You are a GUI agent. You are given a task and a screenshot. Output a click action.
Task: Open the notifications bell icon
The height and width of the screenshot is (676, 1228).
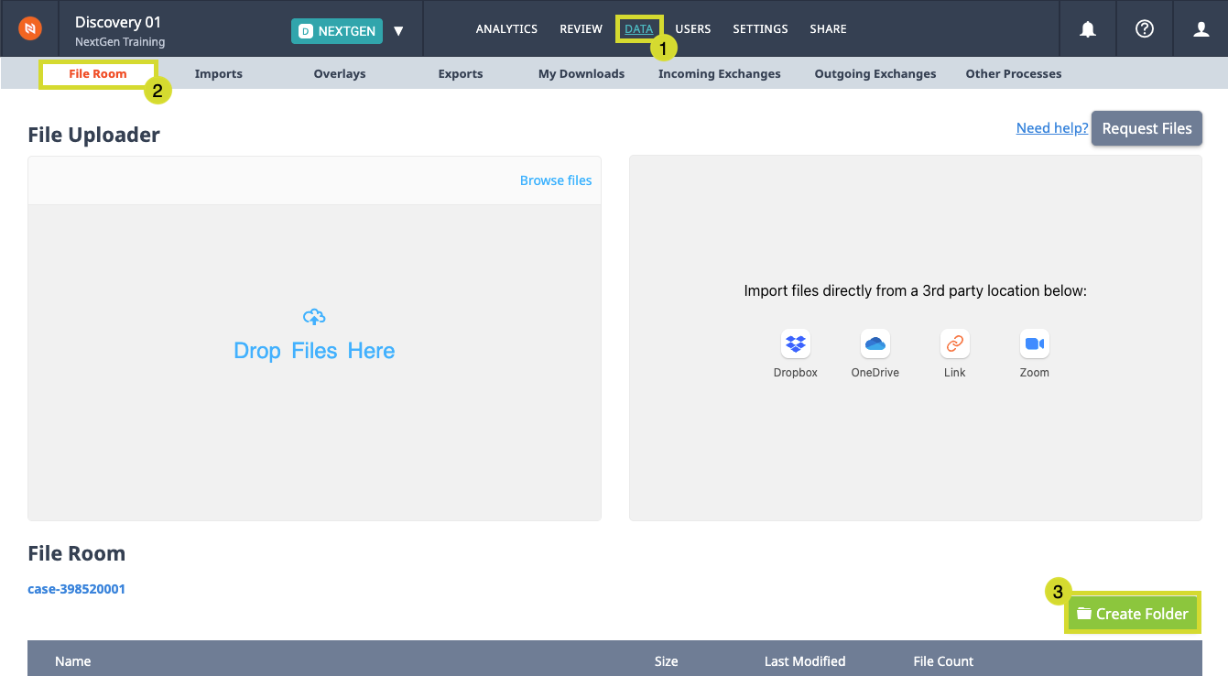tap(1088, 29)
